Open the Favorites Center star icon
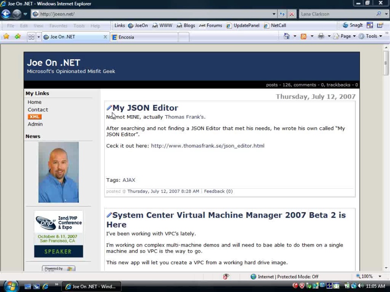Screen dimensions: 390x292 (6, 36)
